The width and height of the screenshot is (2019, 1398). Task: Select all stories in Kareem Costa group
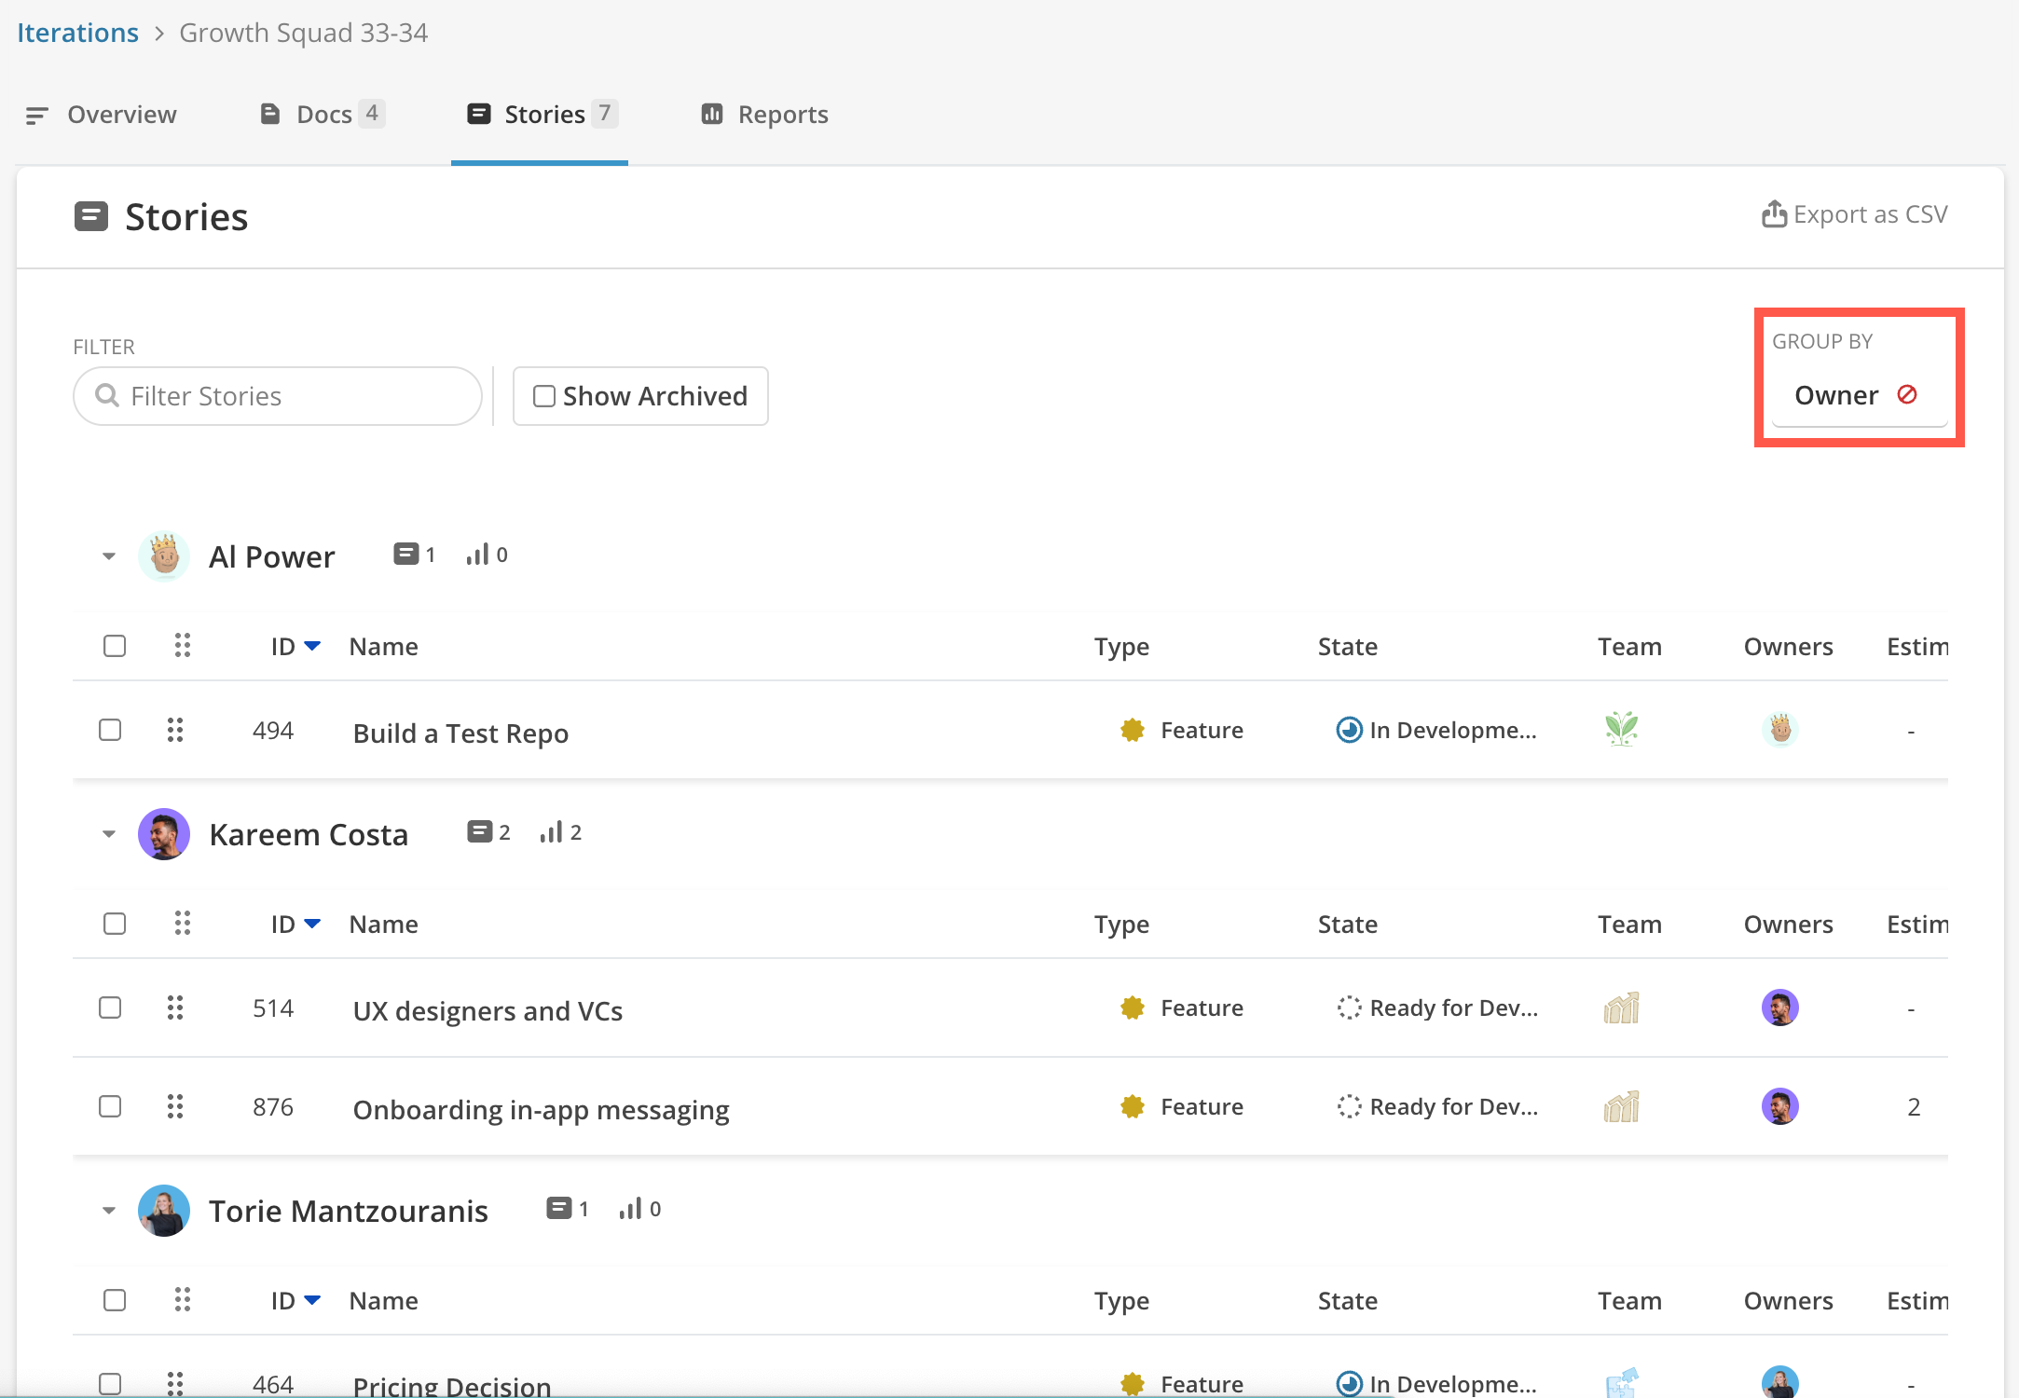coord(115,924)
